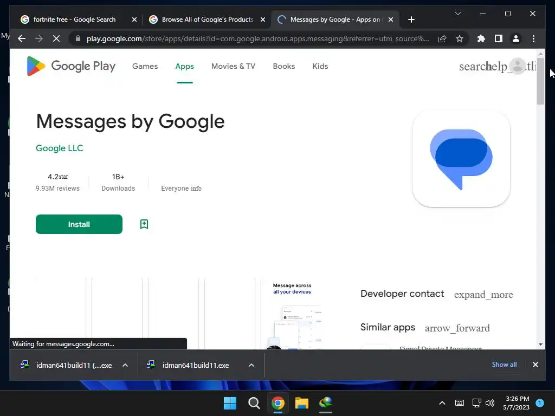Open network status tray icon

coord(476,403)
